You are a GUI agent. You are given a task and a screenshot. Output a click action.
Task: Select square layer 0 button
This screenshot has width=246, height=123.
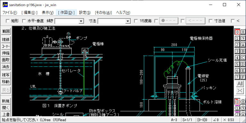pos(237,32)
